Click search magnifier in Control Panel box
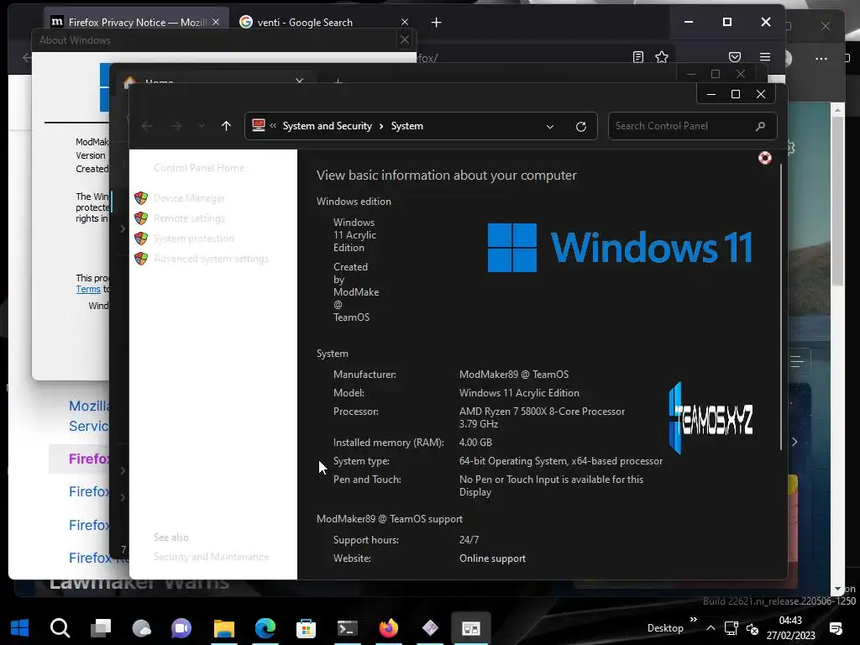Image resolution: width=860 pixels, height=645 pixels. (760, 126)
